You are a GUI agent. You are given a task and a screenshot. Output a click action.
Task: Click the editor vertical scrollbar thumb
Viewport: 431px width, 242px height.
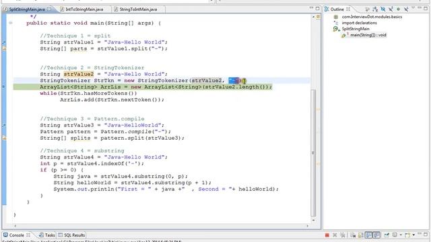pyautogui.click(x=313, y=153)
